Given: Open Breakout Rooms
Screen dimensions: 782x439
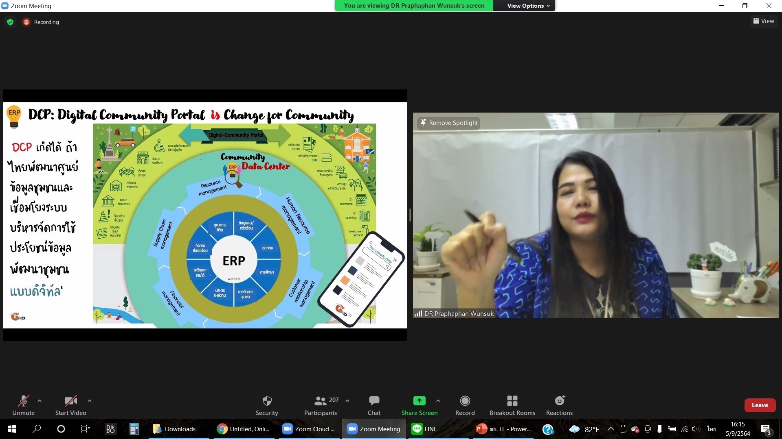Looking at the screenshot, I should [x=512, y=405].
